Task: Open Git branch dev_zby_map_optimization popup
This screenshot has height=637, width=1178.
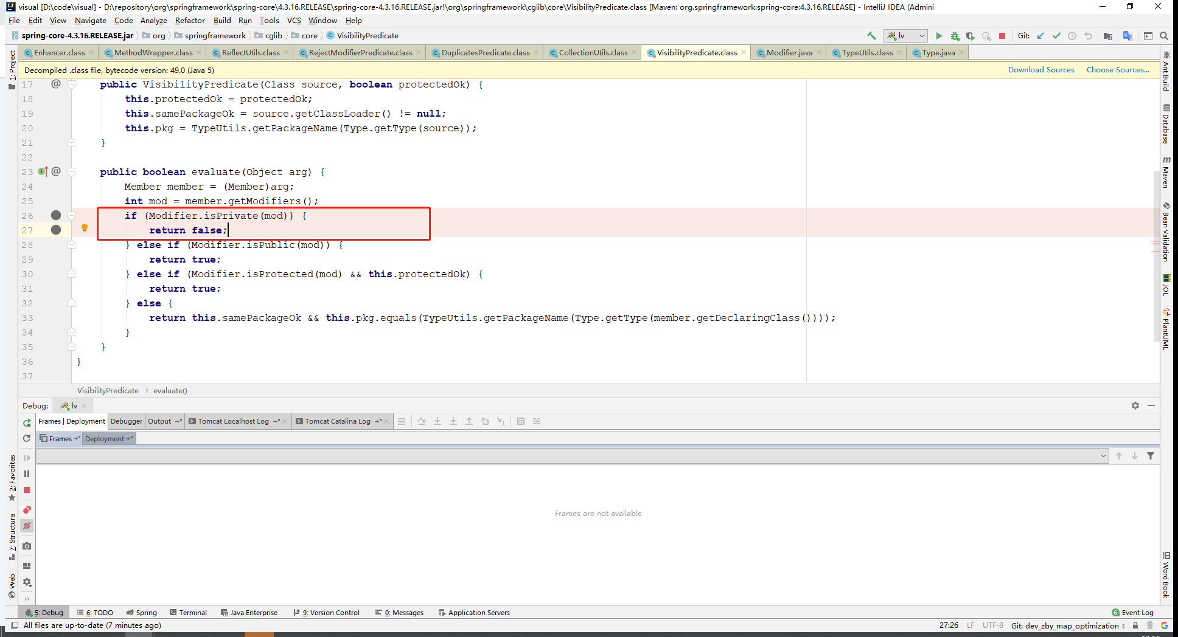Action: pyautogui.click(x=1068, y=625)
